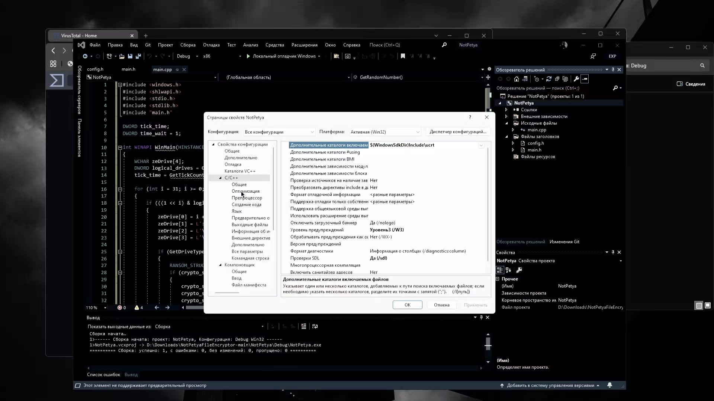Click the New Project icon in the toolbar
Image resolution: width=714 pixels, height=401 pixels.
click(x=109, y=56)
